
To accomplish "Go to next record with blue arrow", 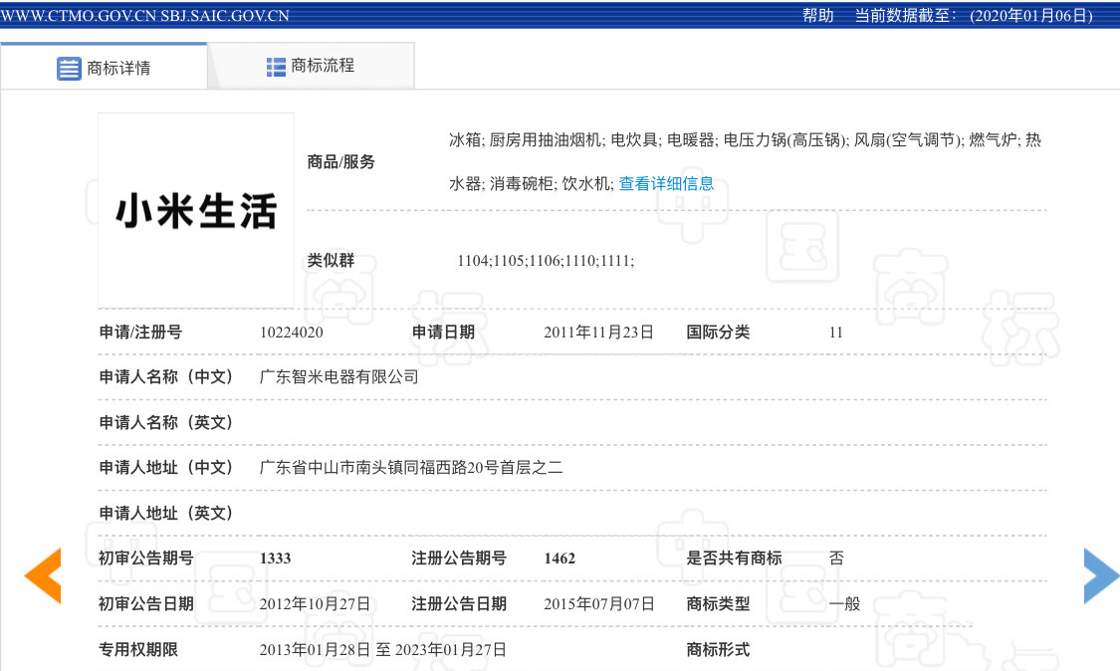I will [1101, 576].
